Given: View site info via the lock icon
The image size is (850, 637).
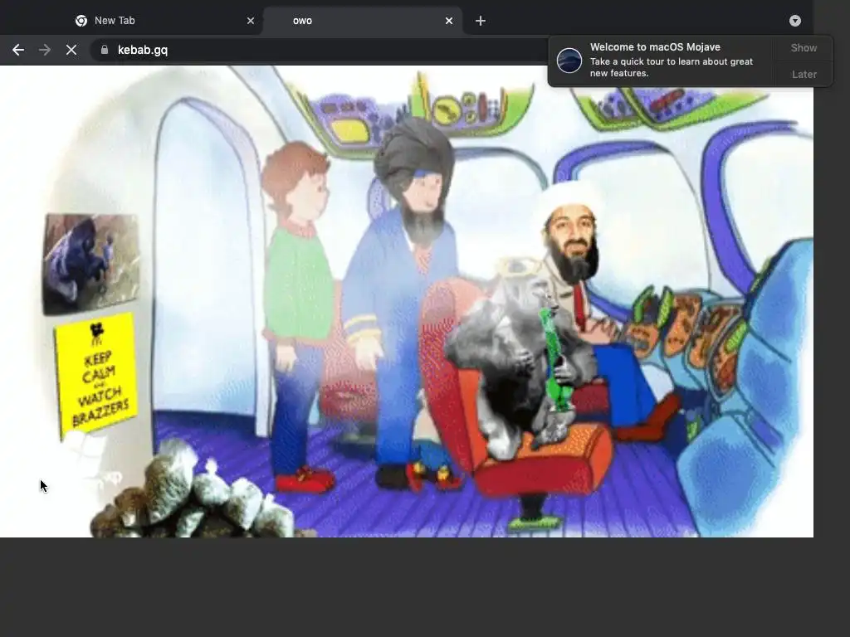Looking at the screenshot, I should (105, 50).
